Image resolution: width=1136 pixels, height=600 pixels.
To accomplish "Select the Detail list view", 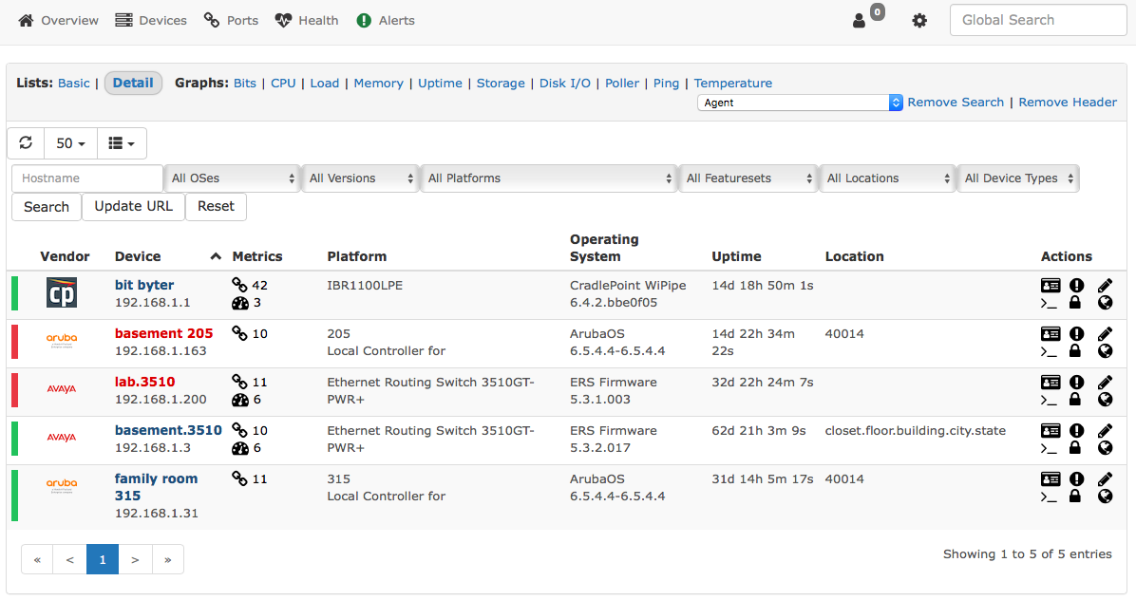I will [x=133, y=84].
